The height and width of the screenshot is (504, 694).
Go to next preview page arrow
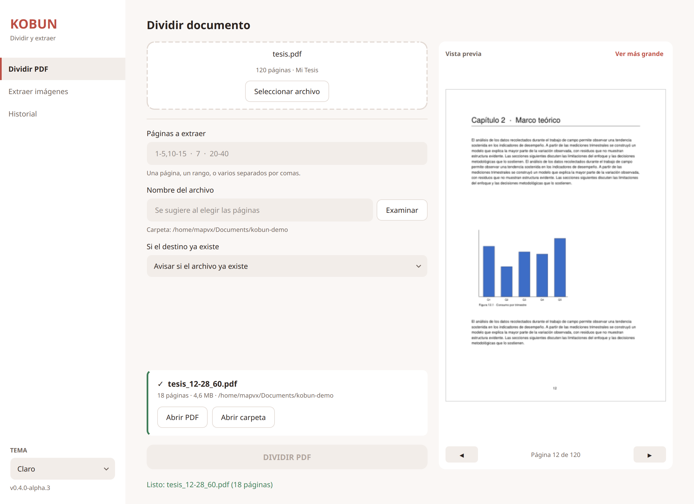[649, 455]
